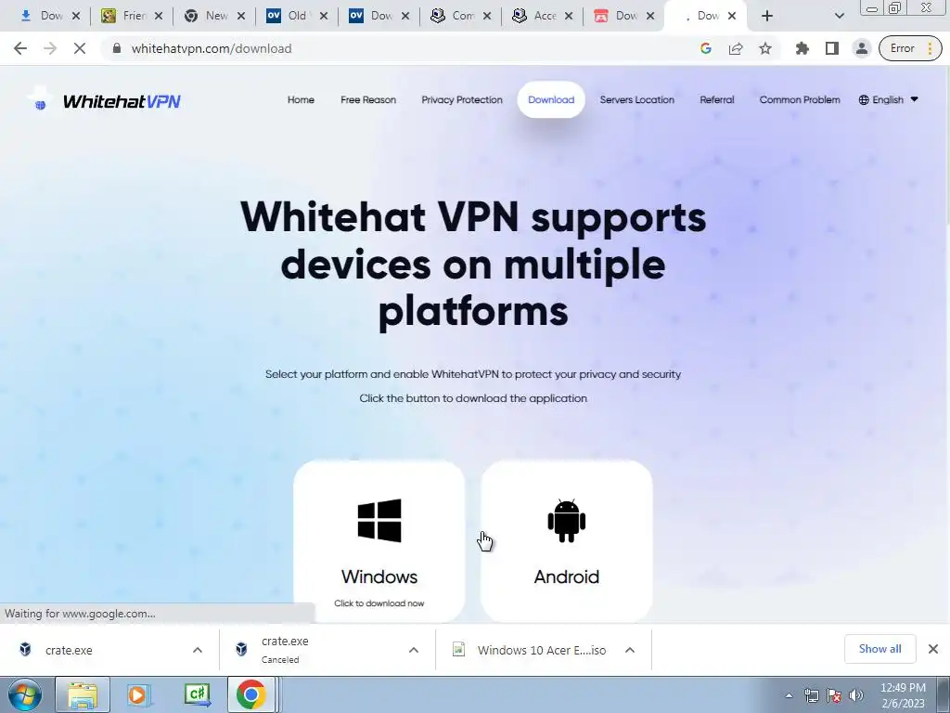Open Windows Explorer from taskbar
Image resolution: width=950 pixels, height=713 pixels.
click(x=83, y=694)
